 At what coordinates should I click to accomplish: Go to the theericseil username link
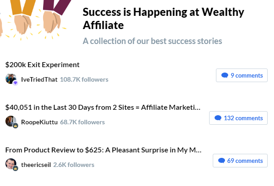point(36,165)
